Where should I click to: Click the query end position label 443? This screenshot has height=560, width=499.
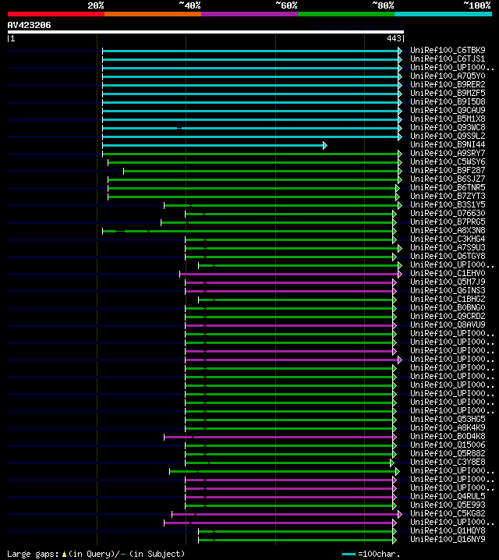click(395, 38)
